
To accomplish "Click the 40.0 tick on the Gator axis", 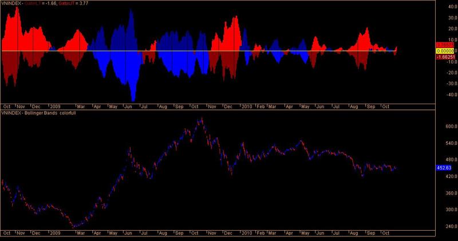I will click(452, 7).
